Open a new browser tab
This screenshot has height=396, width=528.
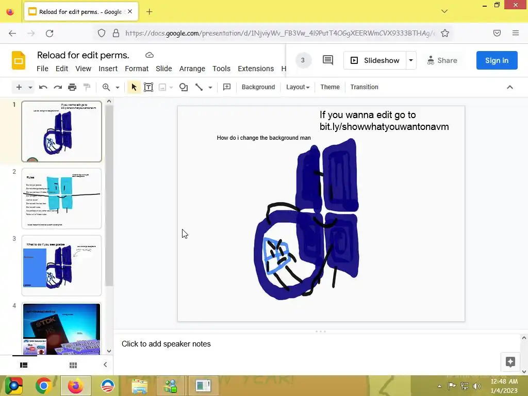coord(149,12)
